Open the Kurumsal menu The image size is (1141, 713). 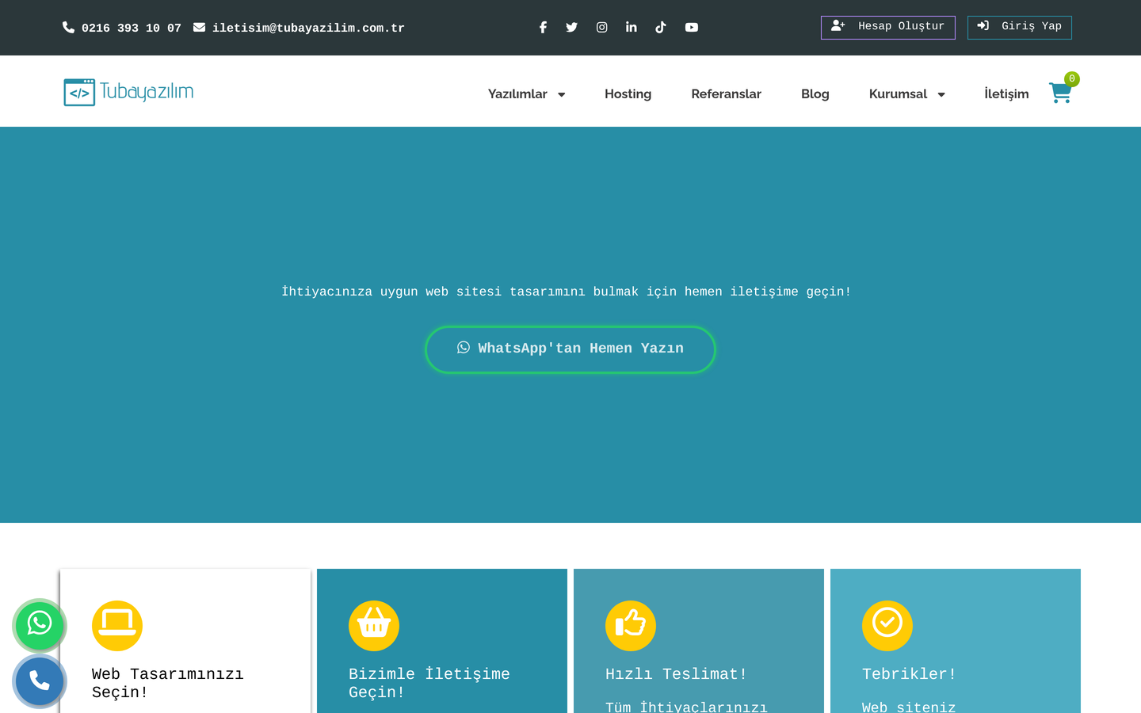(898, 93)
